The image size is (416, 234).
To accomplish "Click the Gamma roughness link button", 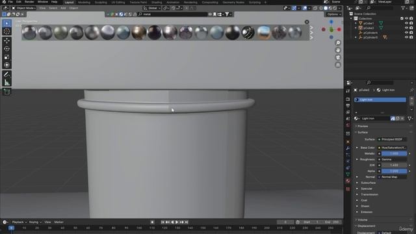I will [x=392, y=159].
